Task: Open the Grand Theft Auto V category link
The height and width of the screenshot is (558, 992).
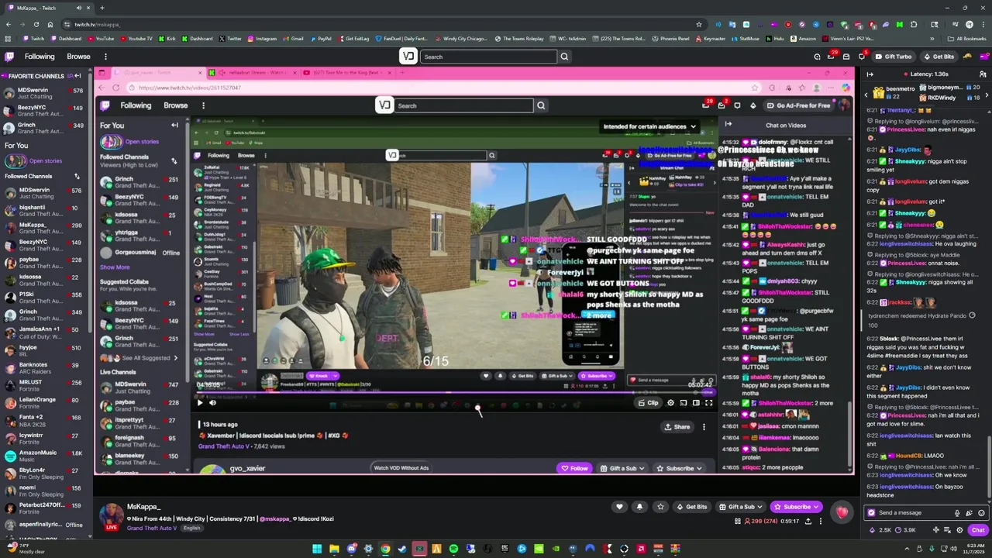Action: (152, 528)
